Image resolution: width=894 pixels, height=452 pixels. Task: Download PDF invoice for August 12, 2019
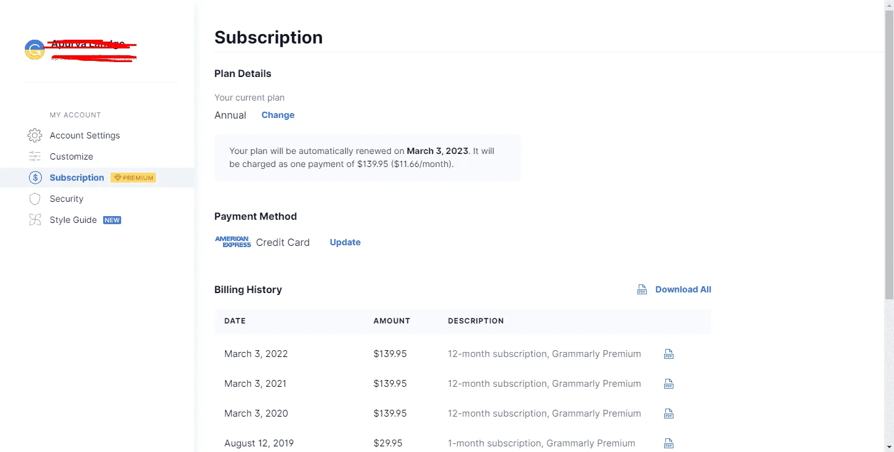pyautogui.click(x=668, y=443)
